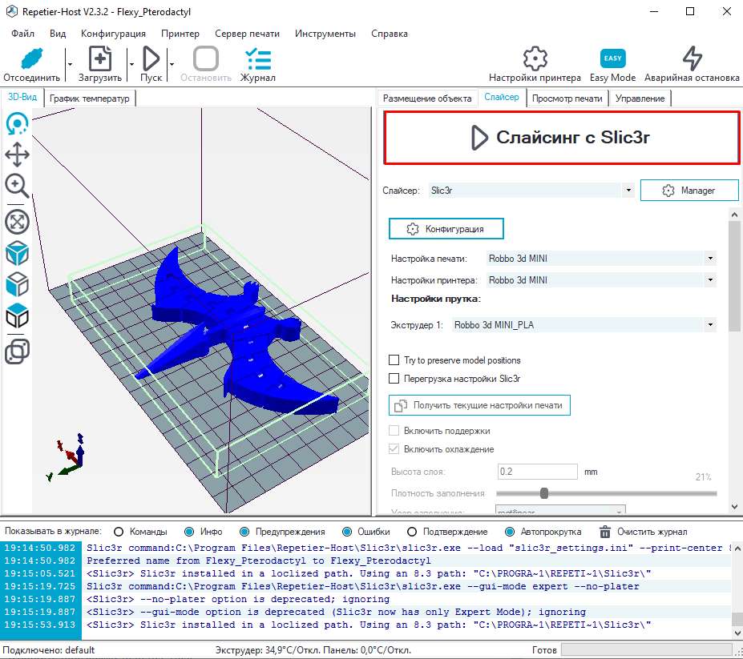Start Слайсинг с Slic3r
The width and height of the screenshot is (743, 659).
coord(562,138)
